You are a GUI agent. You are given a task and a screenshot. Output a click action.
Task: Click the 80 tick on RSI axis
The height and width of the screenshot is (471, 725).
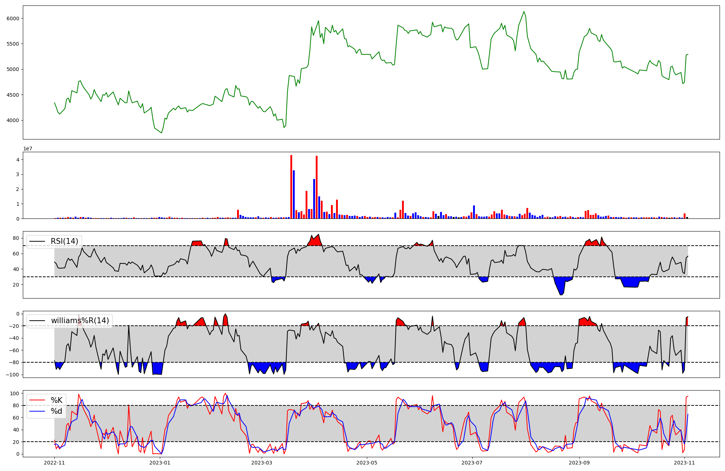click(x=16, y=238)
